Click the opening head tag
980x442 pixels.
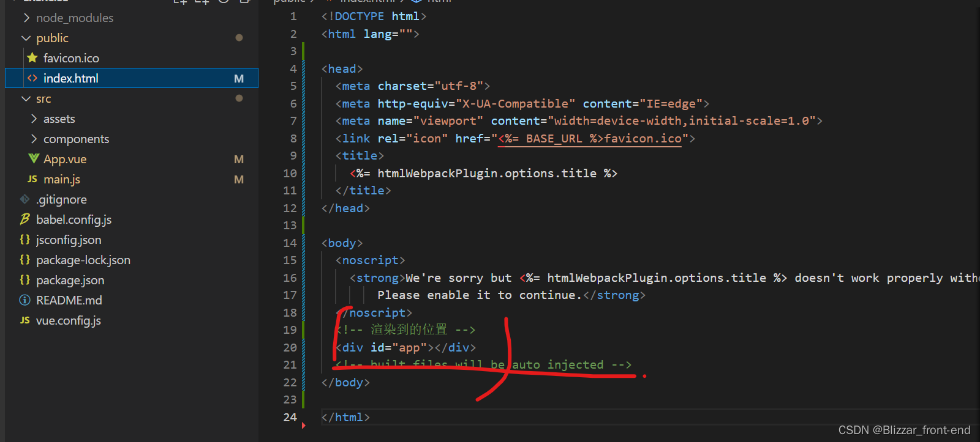point(342,68)
